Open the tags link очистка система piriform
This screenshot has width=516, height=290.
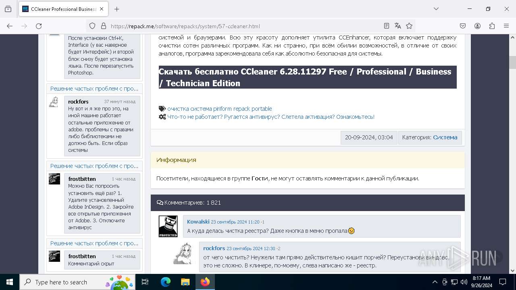pyautogui.click(x=220, y=109)
